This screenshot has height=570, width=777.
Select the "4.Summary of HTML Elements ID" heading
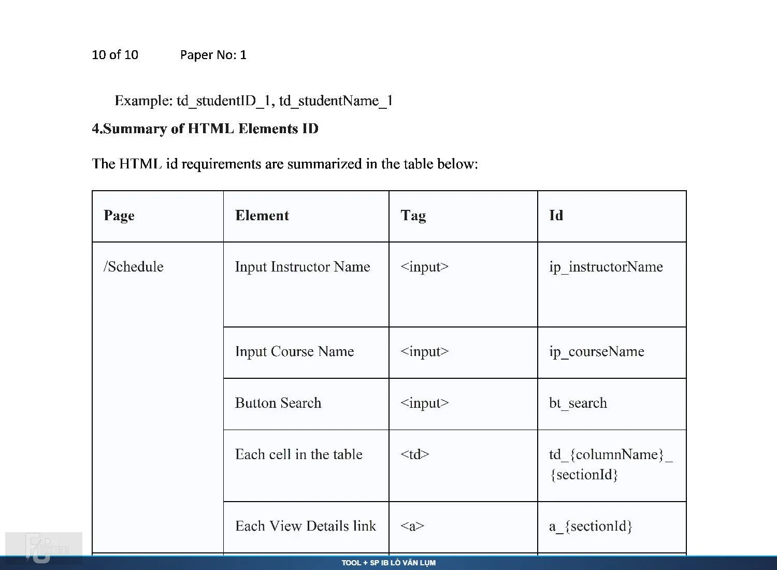(205, 129)
